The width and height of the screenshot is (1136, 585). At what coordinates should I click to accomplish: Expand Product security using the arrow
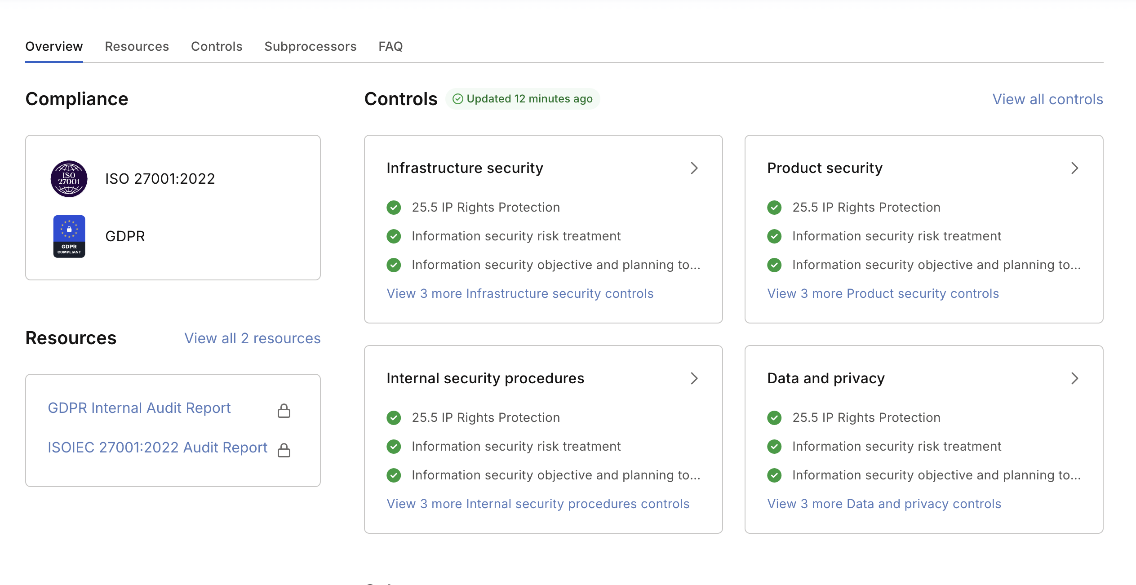pos(1074,168)
